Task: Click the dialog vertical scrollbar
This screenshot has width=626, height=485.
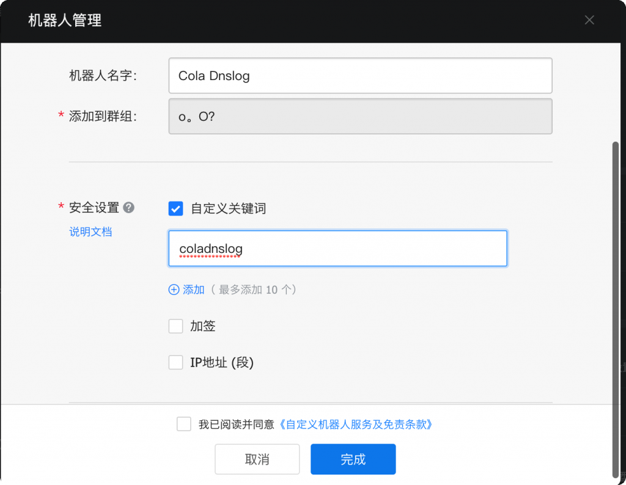Action: (x=616, y=310)
